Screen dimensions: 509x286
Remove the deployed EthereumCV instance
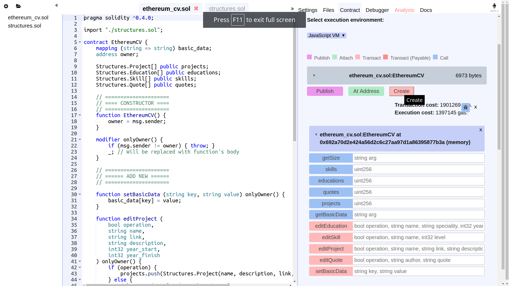(481, 130)
